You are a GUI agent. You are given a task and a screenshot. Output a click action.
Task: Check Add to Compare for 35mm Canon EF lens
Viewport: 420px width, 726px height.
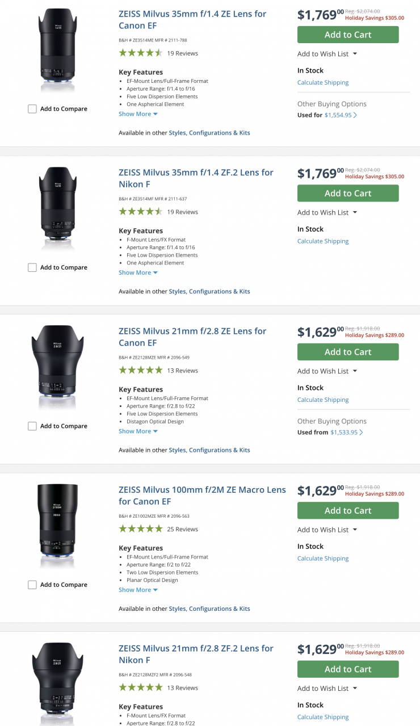point(32,109)
